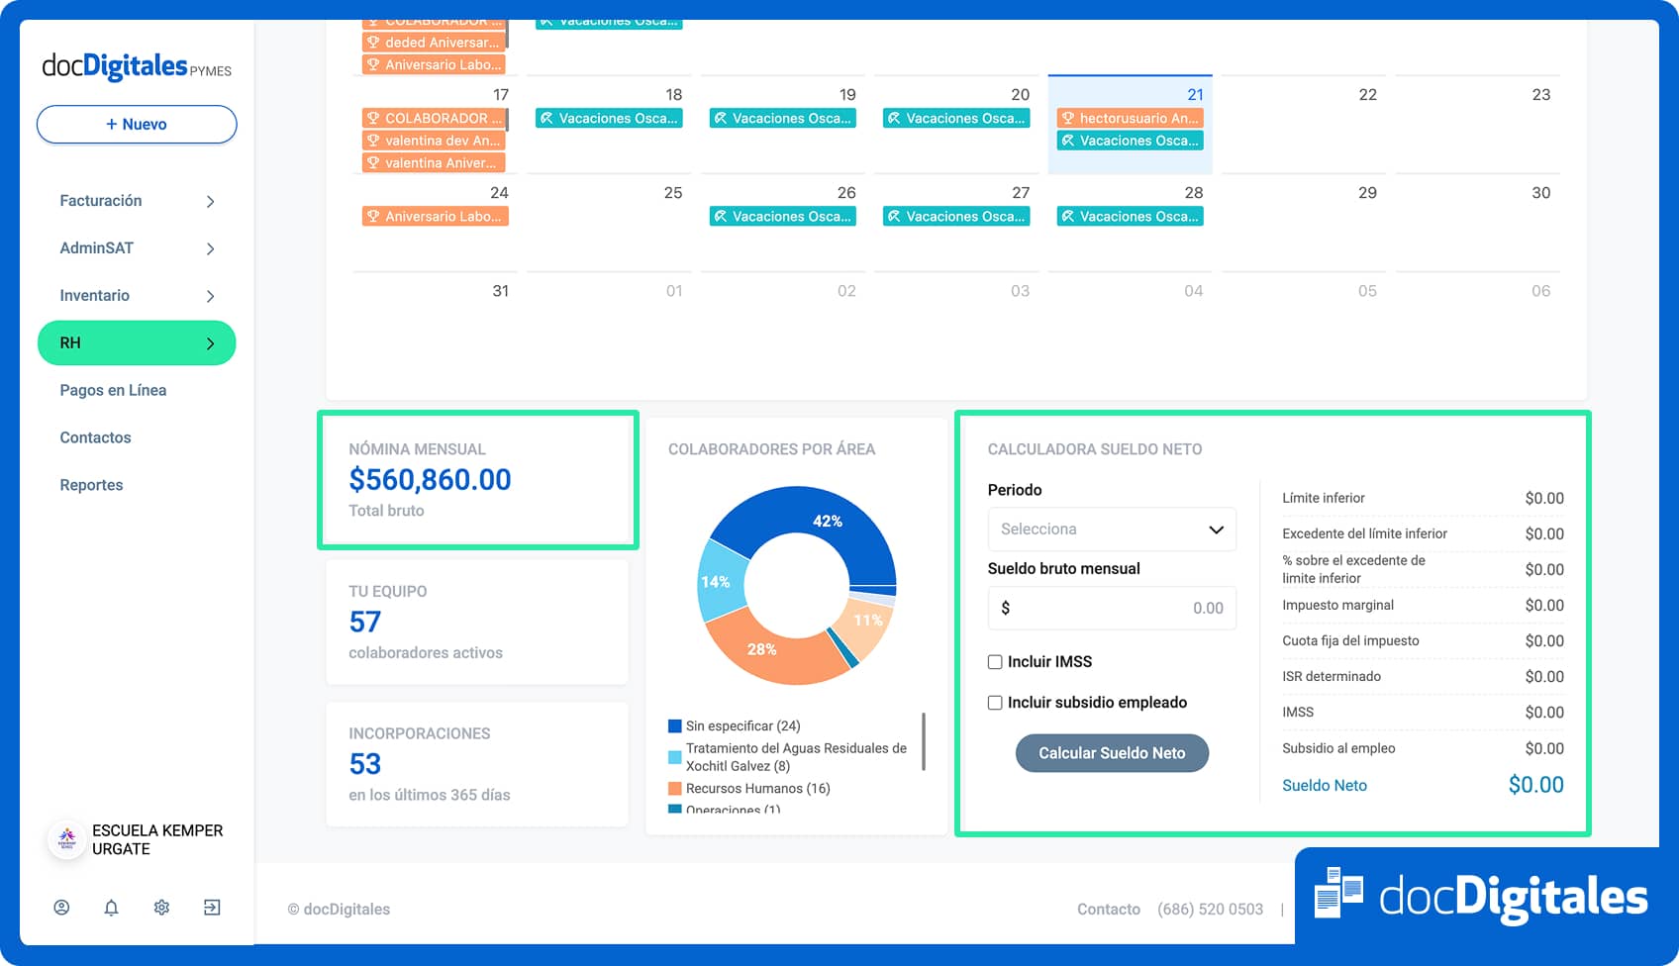The image size is (1679, 966).
Task: Open Vacaciones Osca event on day 27
Action: tap(956, 216)
